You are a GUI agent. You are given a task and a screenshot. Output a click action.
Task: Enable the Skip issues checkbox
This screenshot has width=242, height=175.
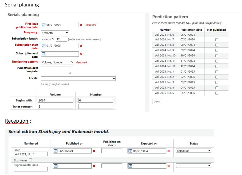click(x=30, y=160)
